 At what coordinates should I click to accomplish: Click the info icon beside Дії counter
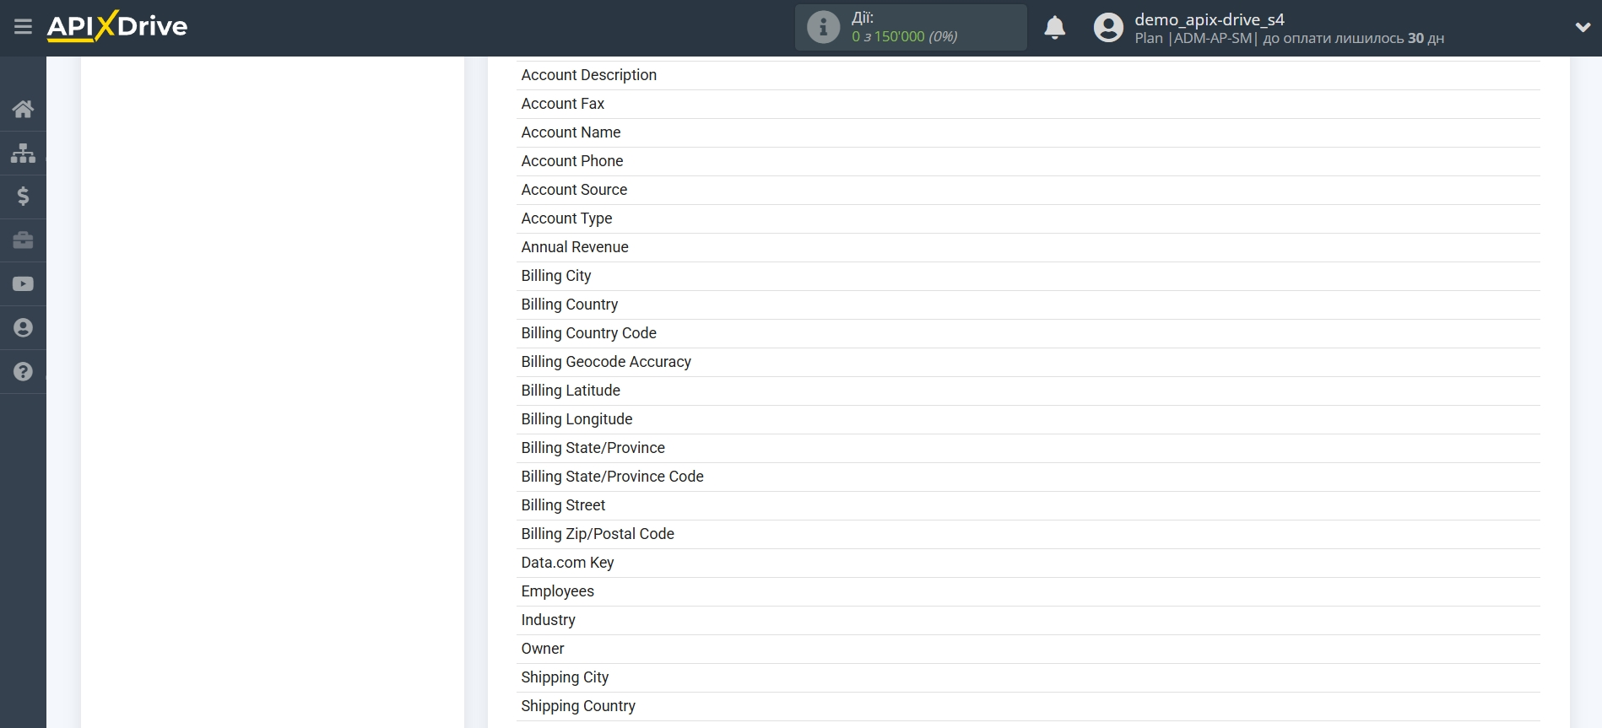point(823,27)
